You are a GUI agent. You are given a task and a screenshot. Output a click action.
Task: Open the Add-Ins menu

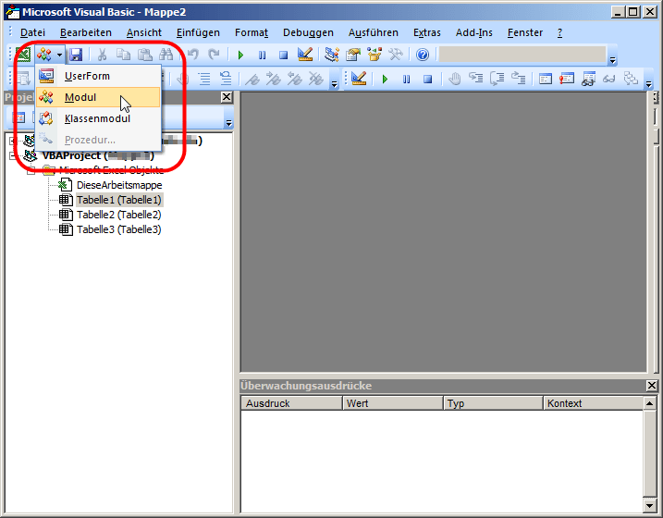click(x=474, y=32)
